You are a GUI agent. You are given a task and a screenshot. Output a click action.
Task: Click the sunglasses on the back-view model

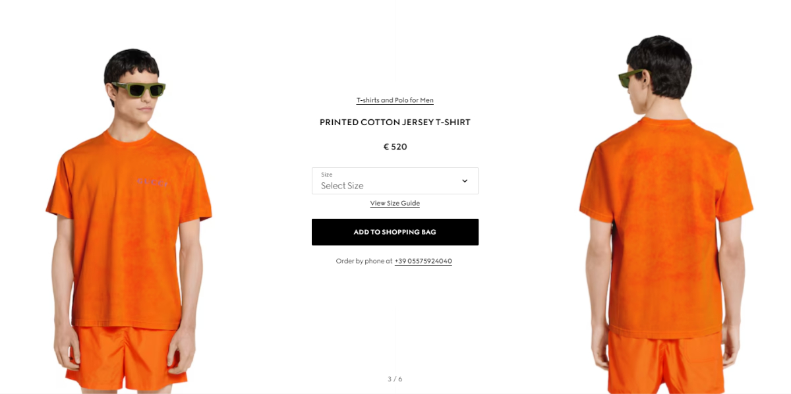tap(631, 78)
